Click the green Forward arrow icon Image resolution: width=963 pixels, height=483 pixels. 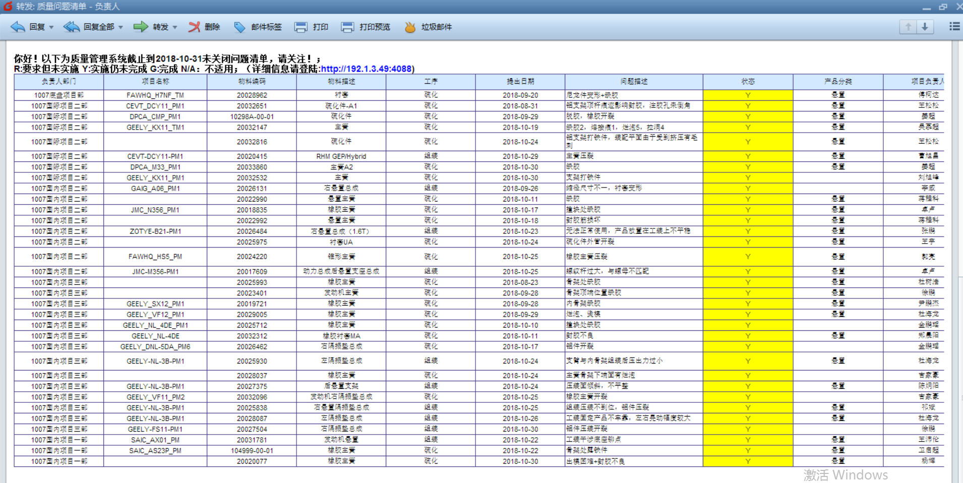pyautogui.click(x=141, y=27)
